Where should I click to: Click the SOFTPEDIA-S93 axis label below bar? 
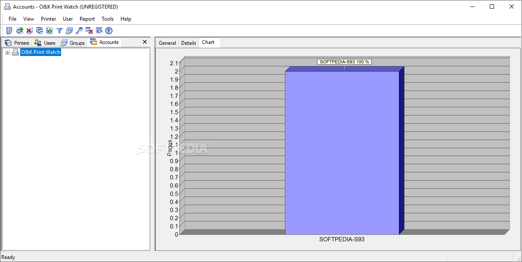coord(342,239)
